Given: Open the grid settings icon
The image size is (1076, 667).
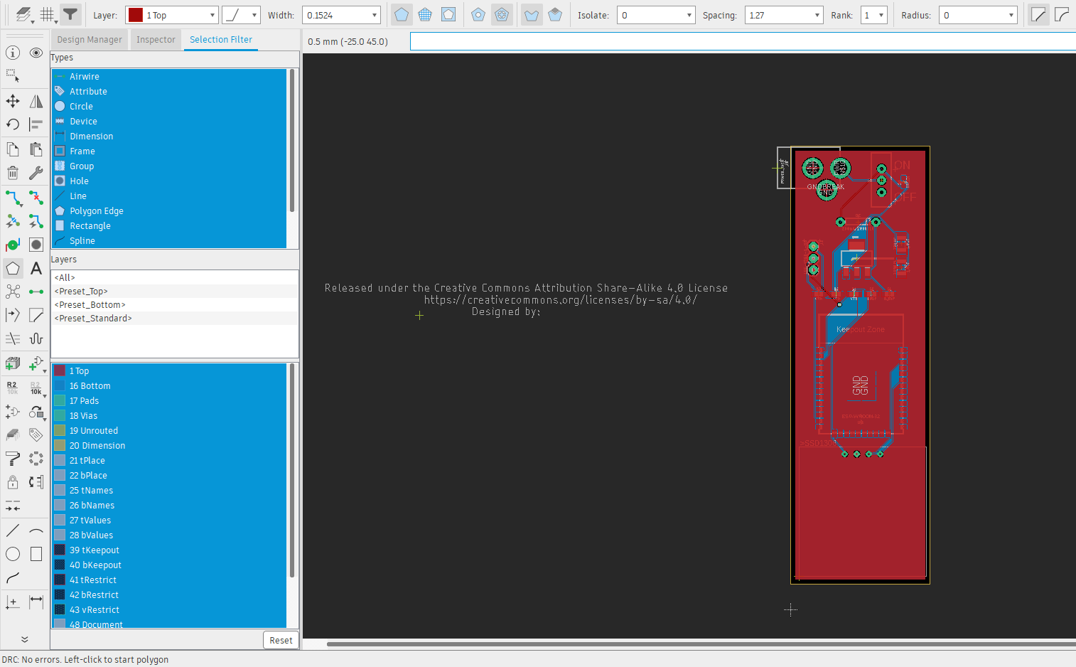Looking at the screenshot, I should pyautogui.click(x=47, y=14).
